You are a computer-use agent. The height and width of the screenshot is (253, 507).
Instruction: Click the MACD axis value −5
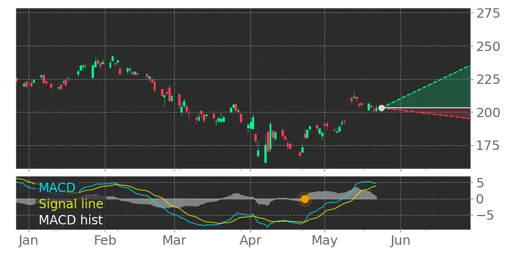[x=486, y=214]
